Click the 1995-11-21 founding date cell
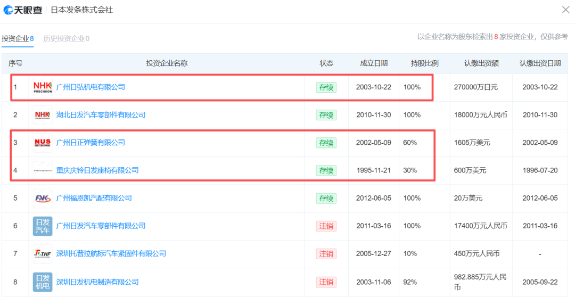This screenshot has height=297, width=575. tap(374, 170)
